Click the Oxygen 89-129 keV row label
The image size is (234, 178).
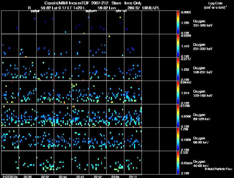202,117
